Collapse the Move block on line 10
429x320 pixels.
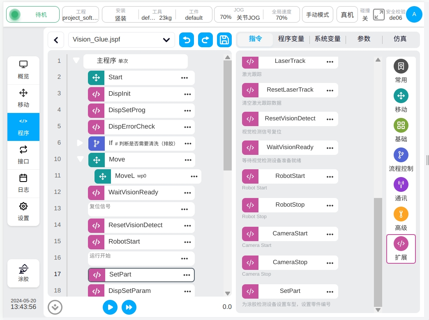80,159
